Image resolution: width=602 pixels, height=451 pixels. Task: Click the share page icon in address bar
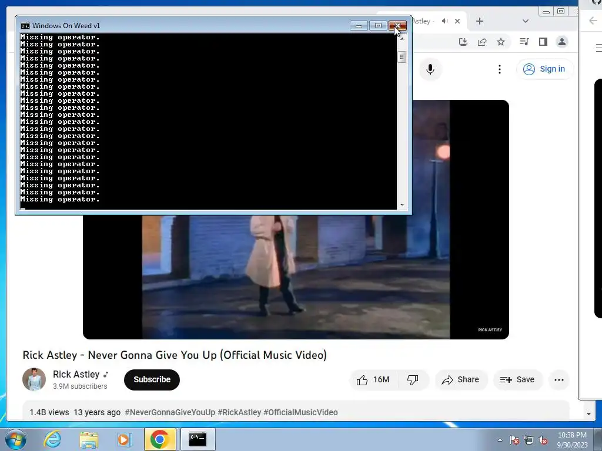coord(482,42)
